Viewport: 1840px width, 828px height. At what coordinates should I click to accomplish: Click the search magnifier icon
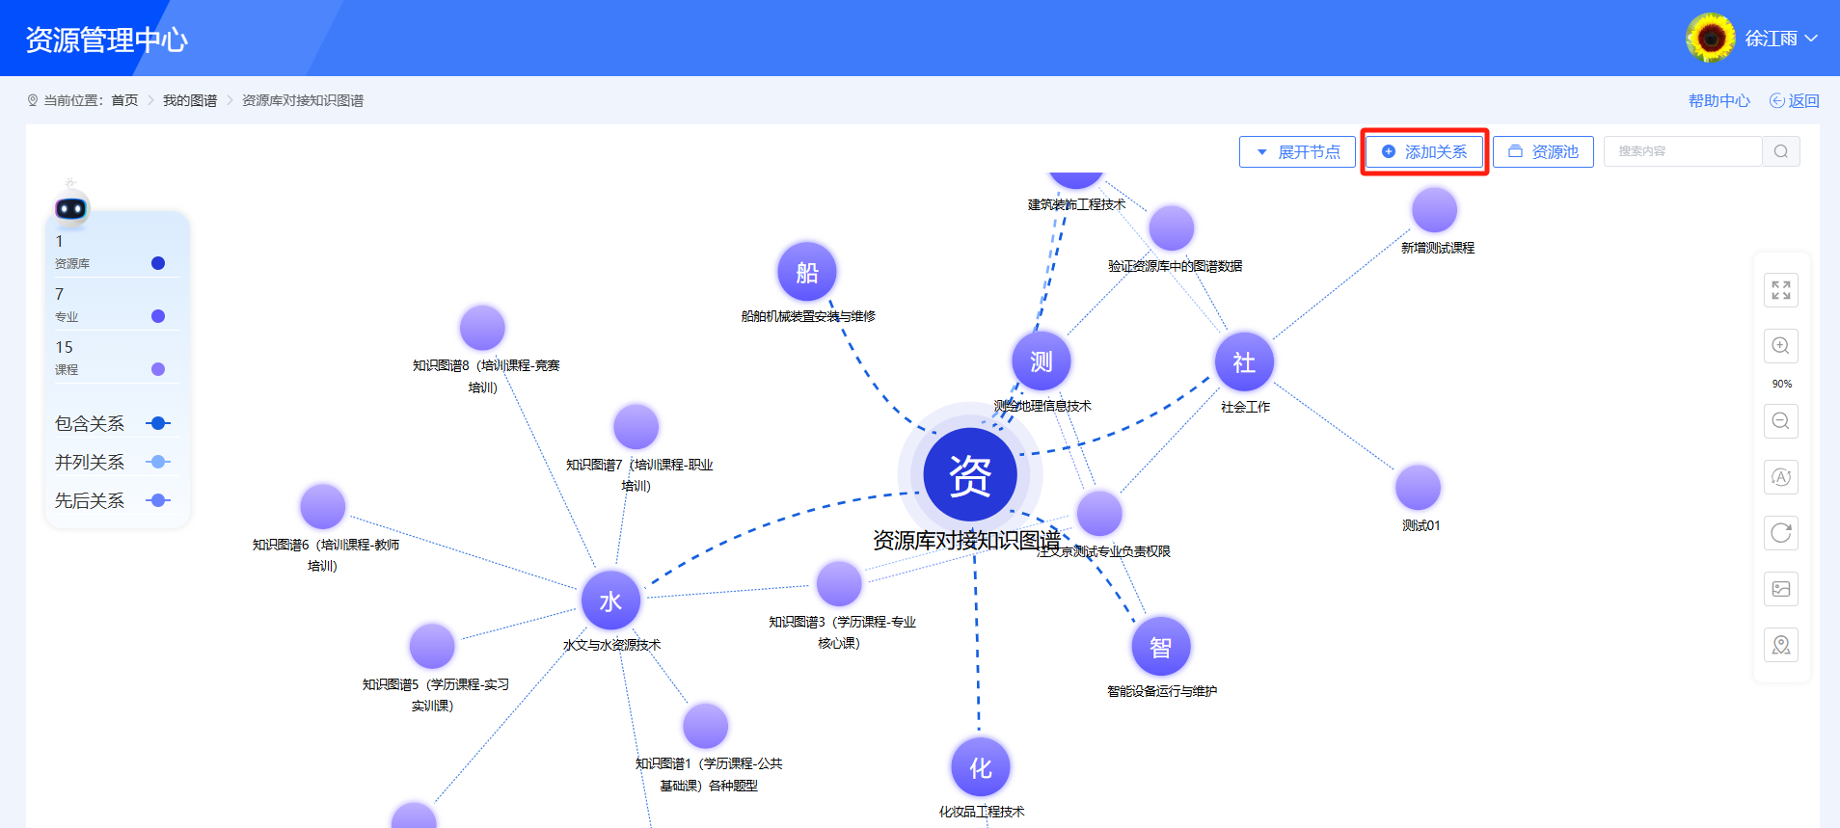click(x=1780, y=151)
